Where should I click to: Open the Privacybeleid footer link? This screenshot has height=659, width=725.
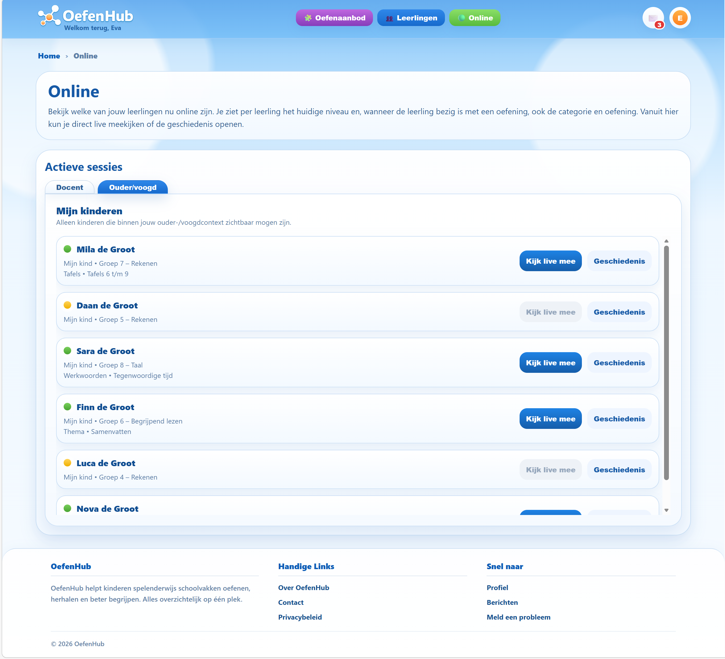[300, 617]
